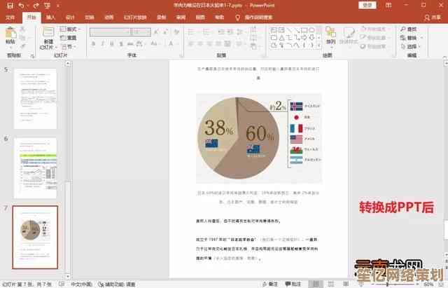Open the Slide Show (幻灯片放映) tab

coord(132,17)
